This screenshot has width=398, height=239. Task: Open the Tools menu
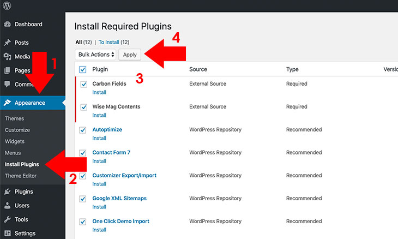21,219
